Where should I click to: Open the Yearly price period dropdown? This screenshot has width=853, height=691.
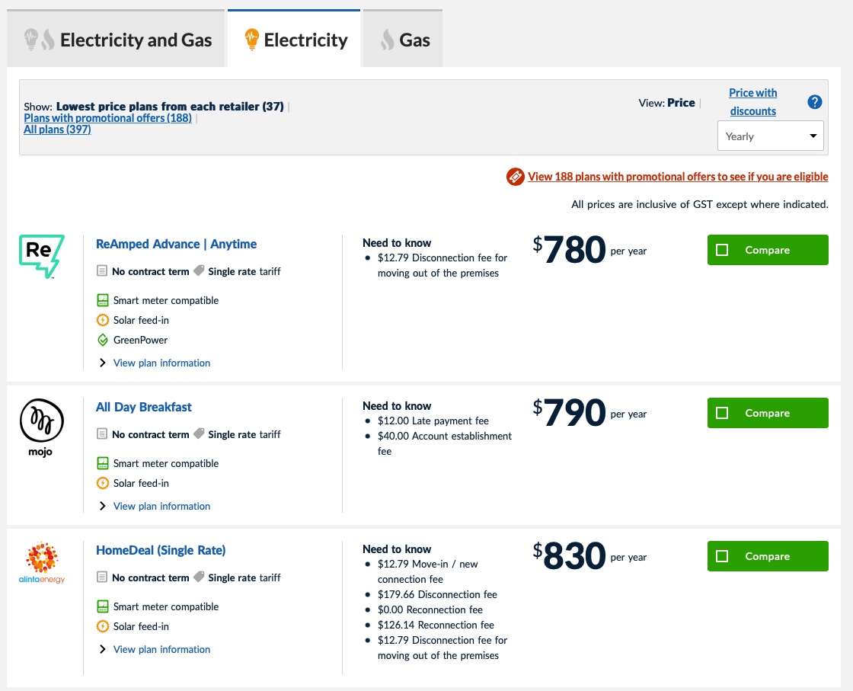(770, 136)
